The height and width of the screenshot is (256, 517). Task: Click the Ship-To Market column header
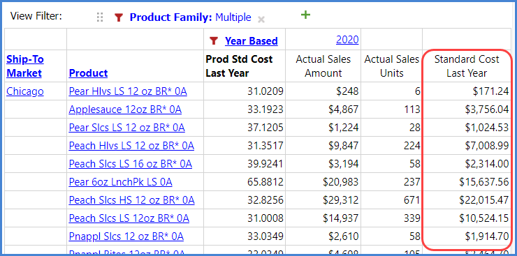[x=25, y=66]
